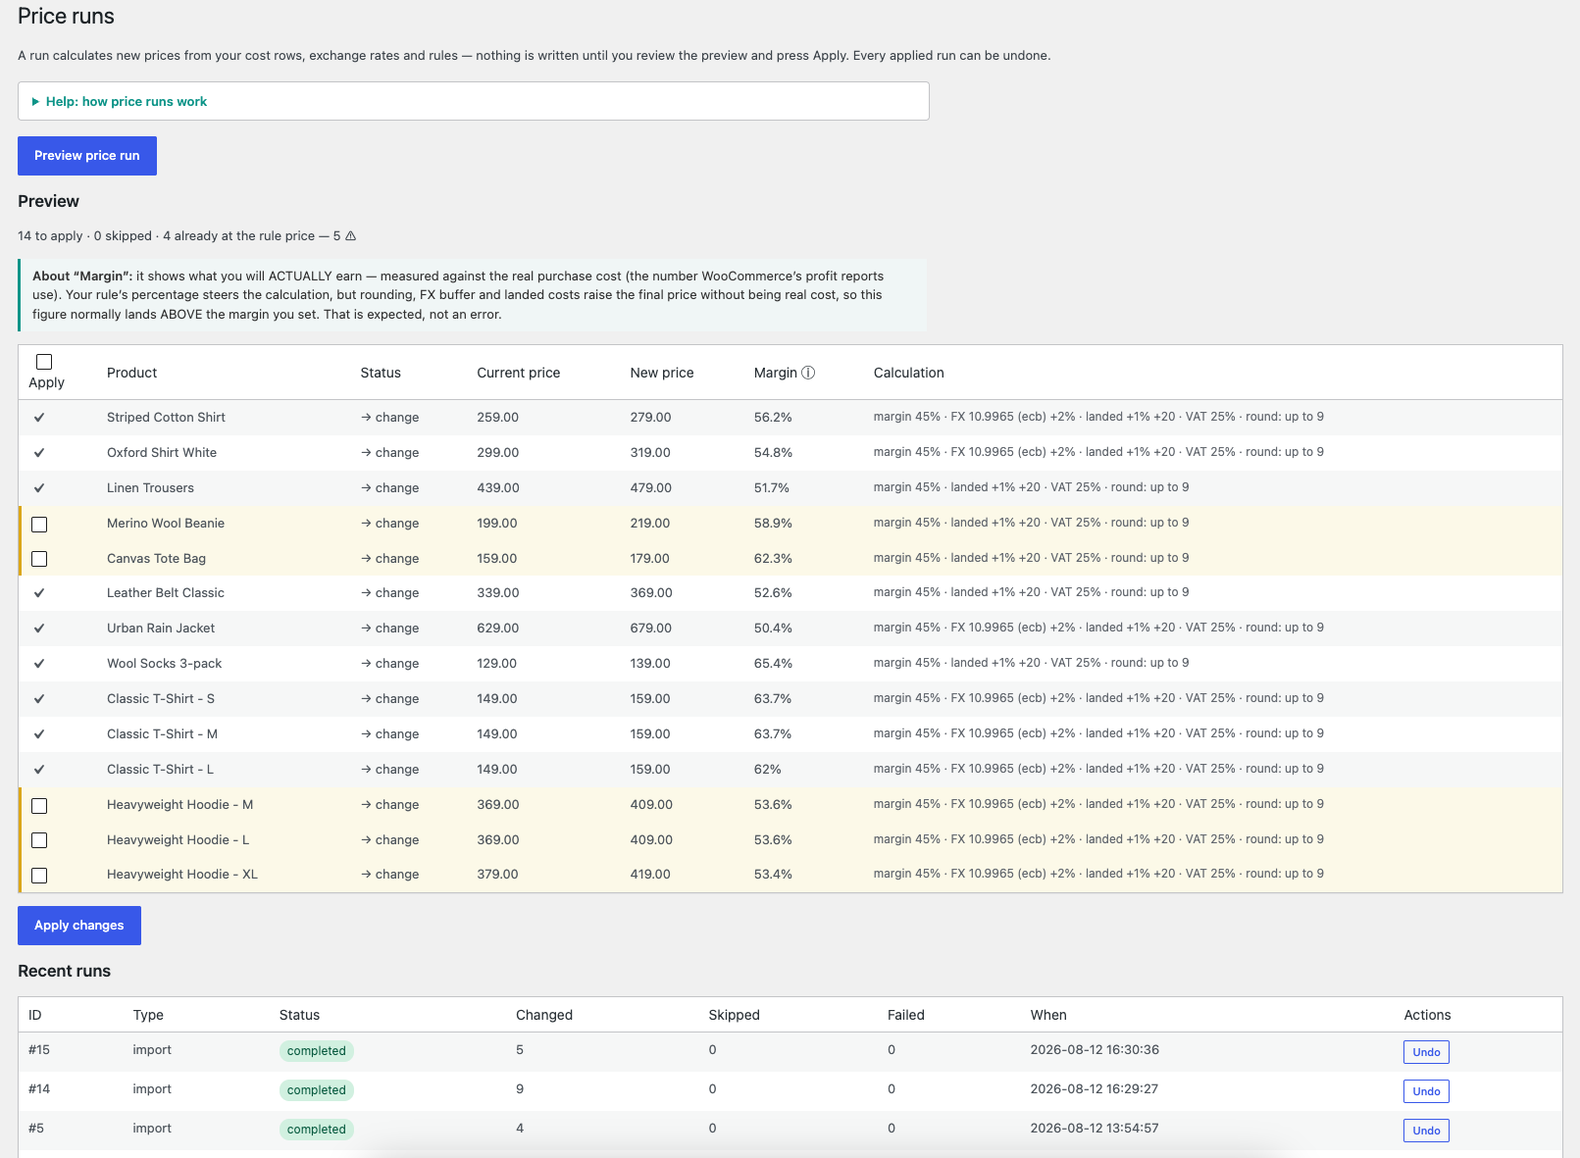This screenshot has height=1158, width=1580.
Task: Click timestamp 2026-08-12 16:29:27
Action: (x=1094, y=1089)
